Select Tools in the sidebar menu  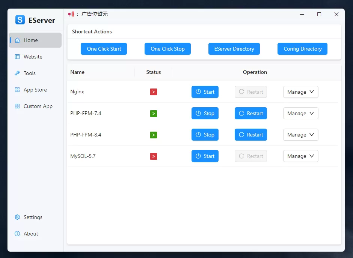tap(17, 73)
